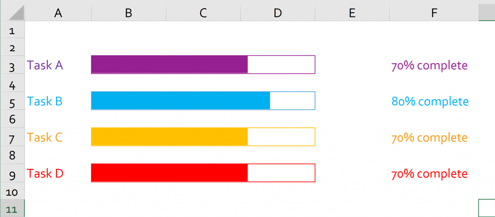Image resolution: width=495 pixels, height=217 pixels.
Task: Click the purple Task A progress bar
Action: click(x=203, y=65)
